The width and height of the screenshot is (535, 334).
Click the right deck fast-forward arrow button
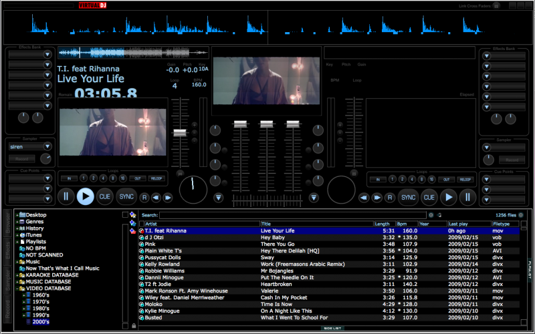(x=377, y=198)
